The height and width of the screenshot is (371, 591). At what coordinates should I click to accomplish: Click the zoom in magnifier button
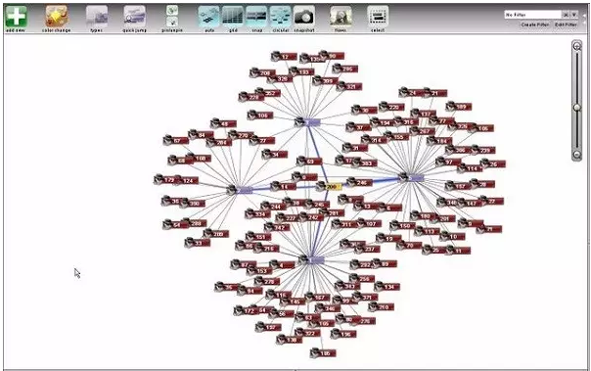[x=577, y=46]
